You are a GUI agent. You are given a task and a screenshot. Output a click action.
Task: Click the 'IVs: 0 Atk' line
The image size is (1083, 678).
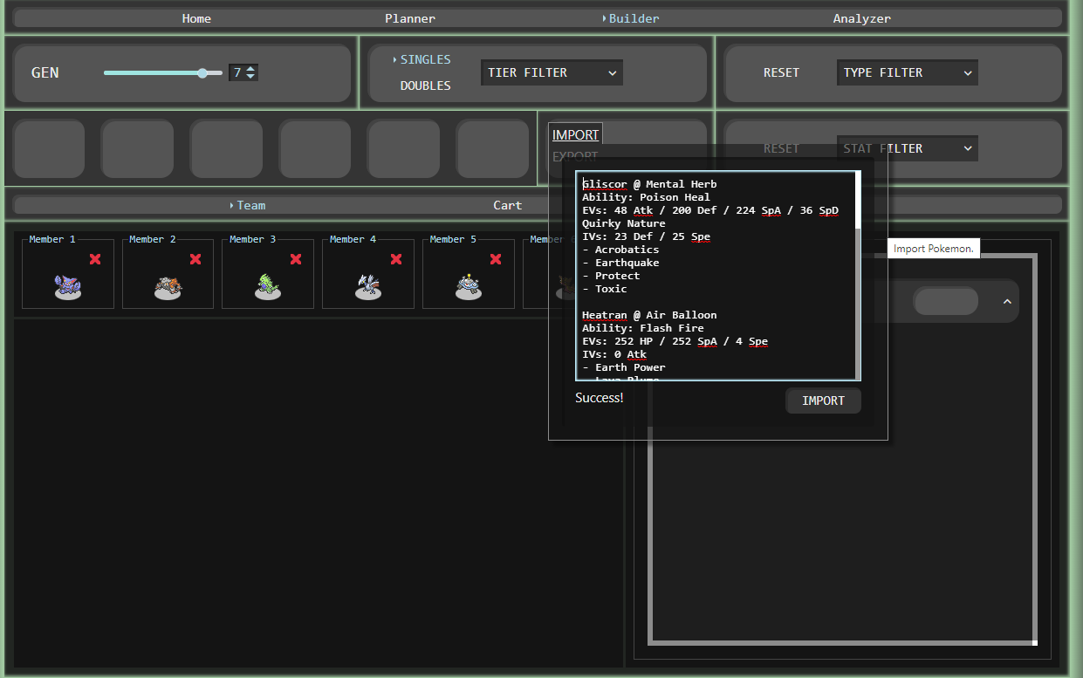click(x=614, y=354)
